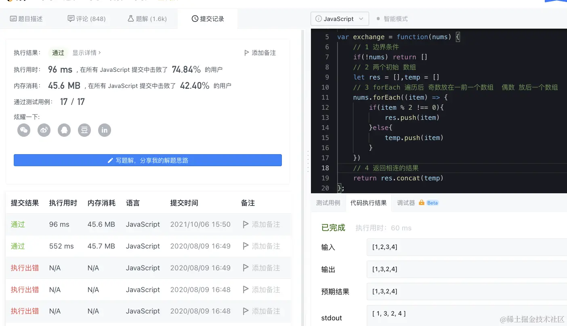The width and height of the screenshot is (567, 326).
Task: Click the 执行用时 column header
Action: (x=63, y=203)
